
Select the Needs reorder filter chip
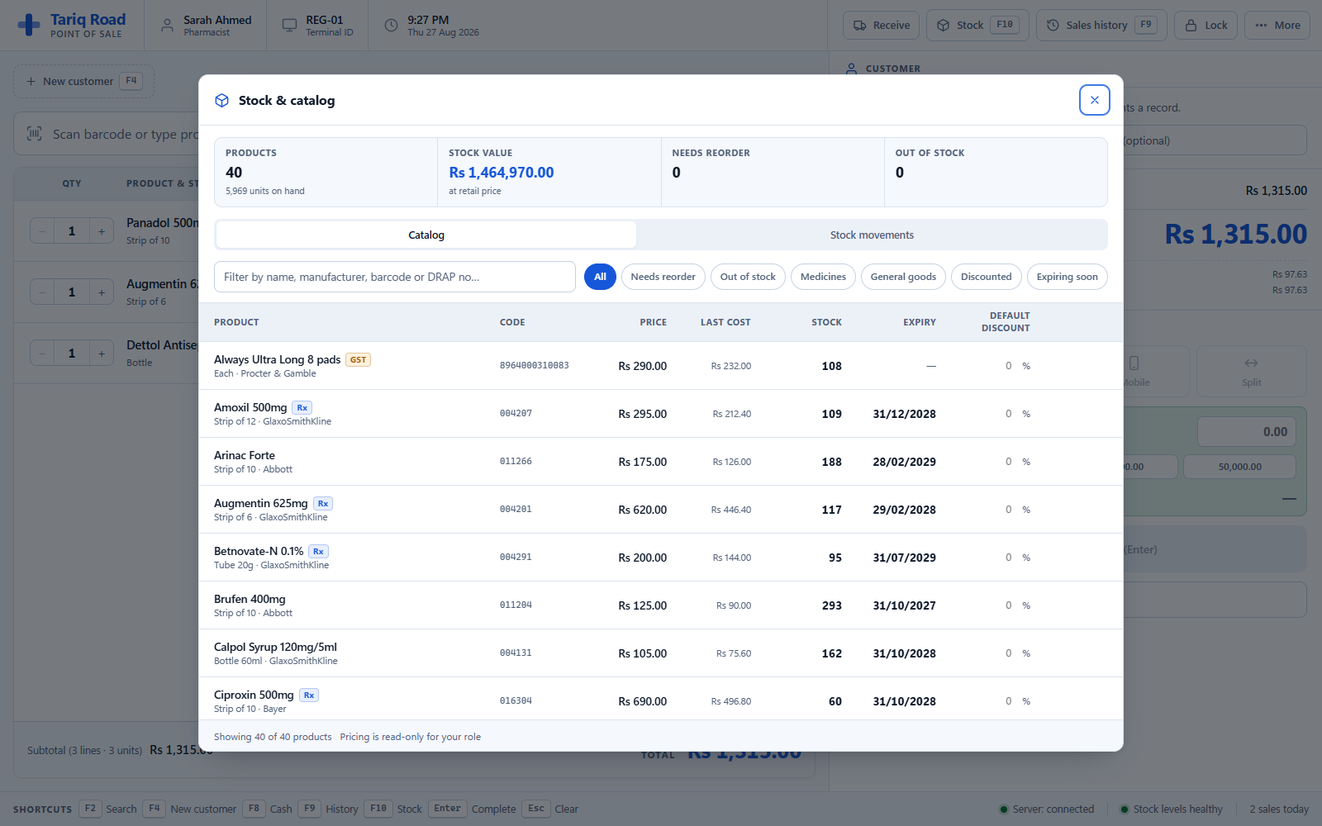click(663, 277)
